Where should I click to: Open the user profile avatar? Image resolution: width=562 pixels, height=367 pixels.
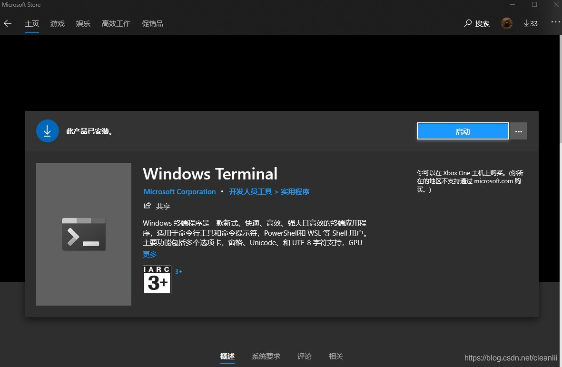(506, 23)
